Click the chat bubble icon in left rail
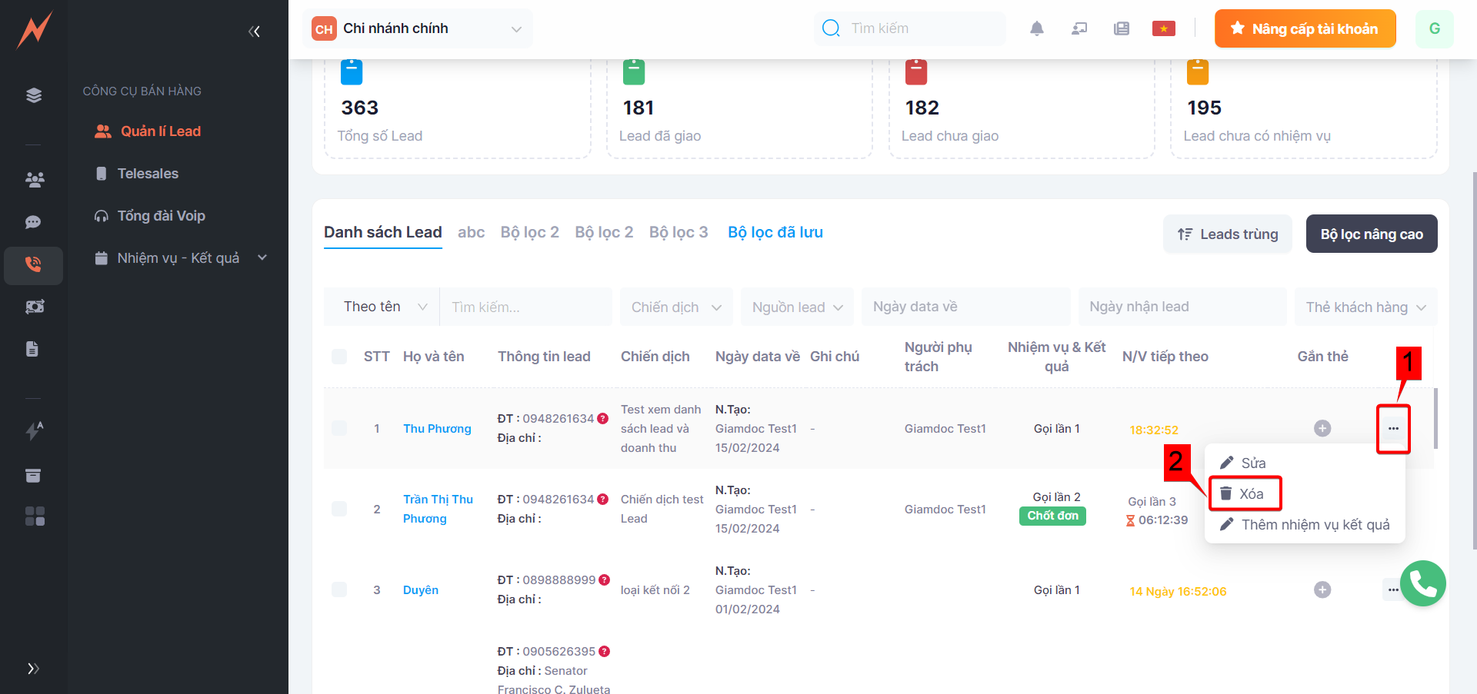 [33, 222]
